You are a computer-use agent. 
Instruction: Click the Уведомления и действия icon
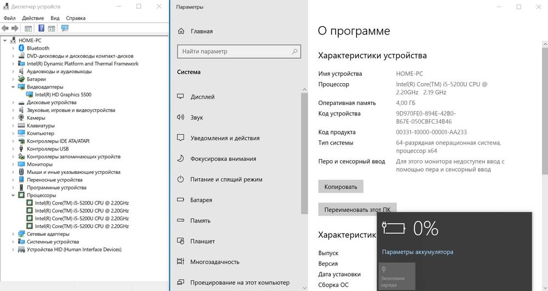(x=180, y=138)
